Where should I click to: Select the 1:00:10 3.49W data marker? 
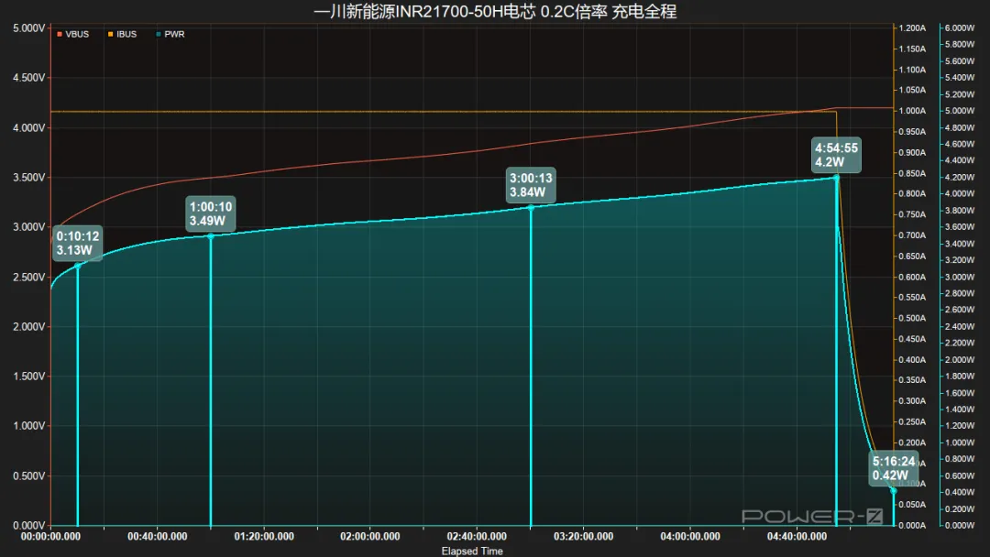click(211, 213)
